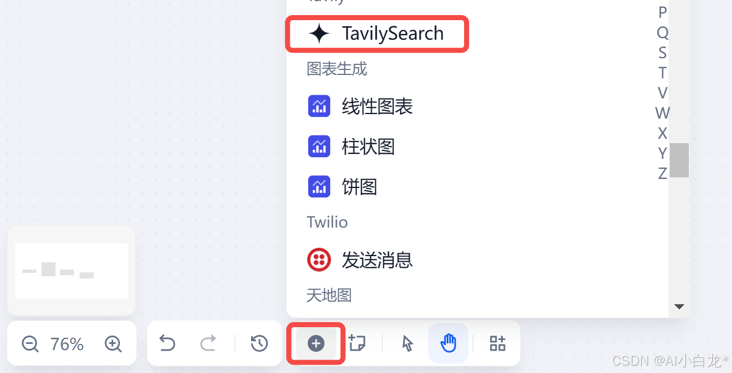Screen dimensions: 732x373
Task: Click the canvas minimap thumbnail
Action: tap(72, 271)
